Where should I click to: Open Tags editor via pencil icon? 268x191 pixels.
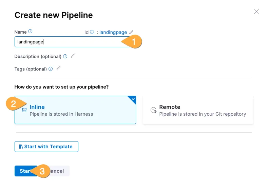(58, 69)
